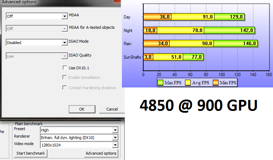The height and width of the screenshot is (160, 273).
Task: Open the Renderer dropdown showing DX10 lighting
Action: coord(79,138)
